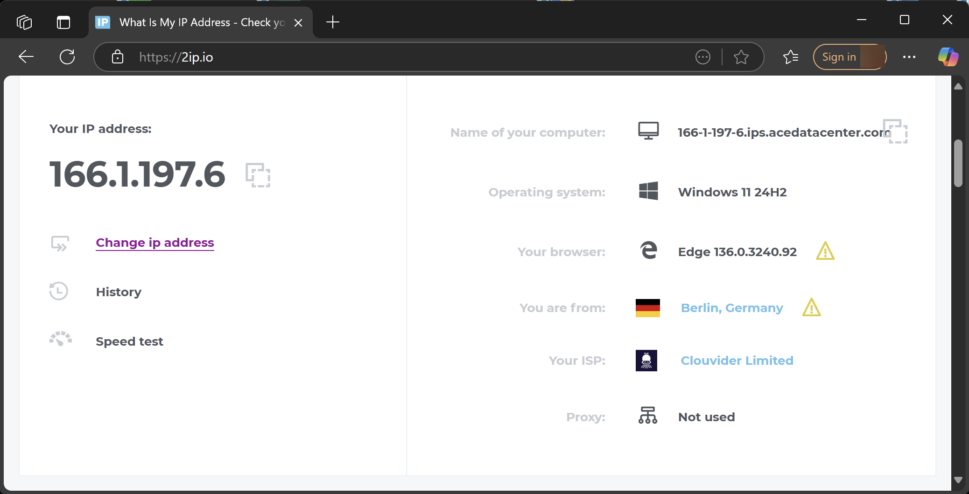Copy the IP address 166.1.197.6 icon
The height and width of the screenshot is (494, 969).
(x=258, y=175)
